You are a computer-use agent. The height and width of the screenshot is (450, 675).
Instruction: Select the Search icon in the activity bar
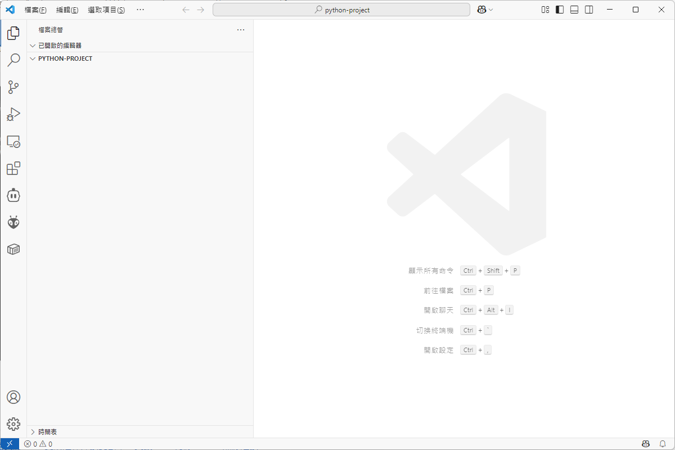(13, 60)
